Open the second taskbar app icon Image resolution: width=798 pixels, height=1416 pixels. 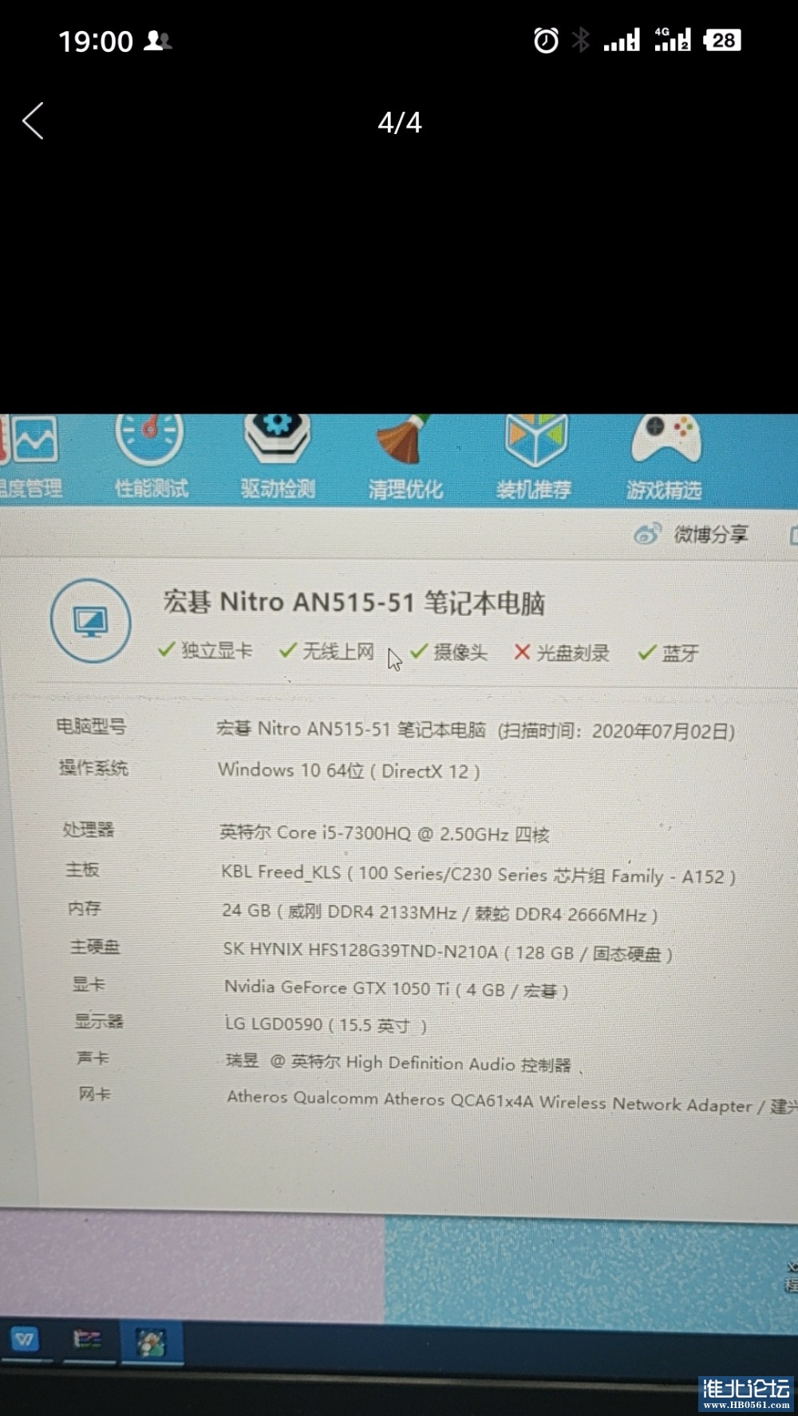coord(88,1340)
